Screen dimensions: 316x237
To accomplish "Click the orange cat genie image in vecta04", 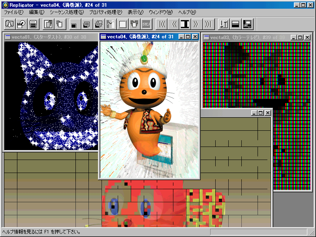I will tap(149, 110).
